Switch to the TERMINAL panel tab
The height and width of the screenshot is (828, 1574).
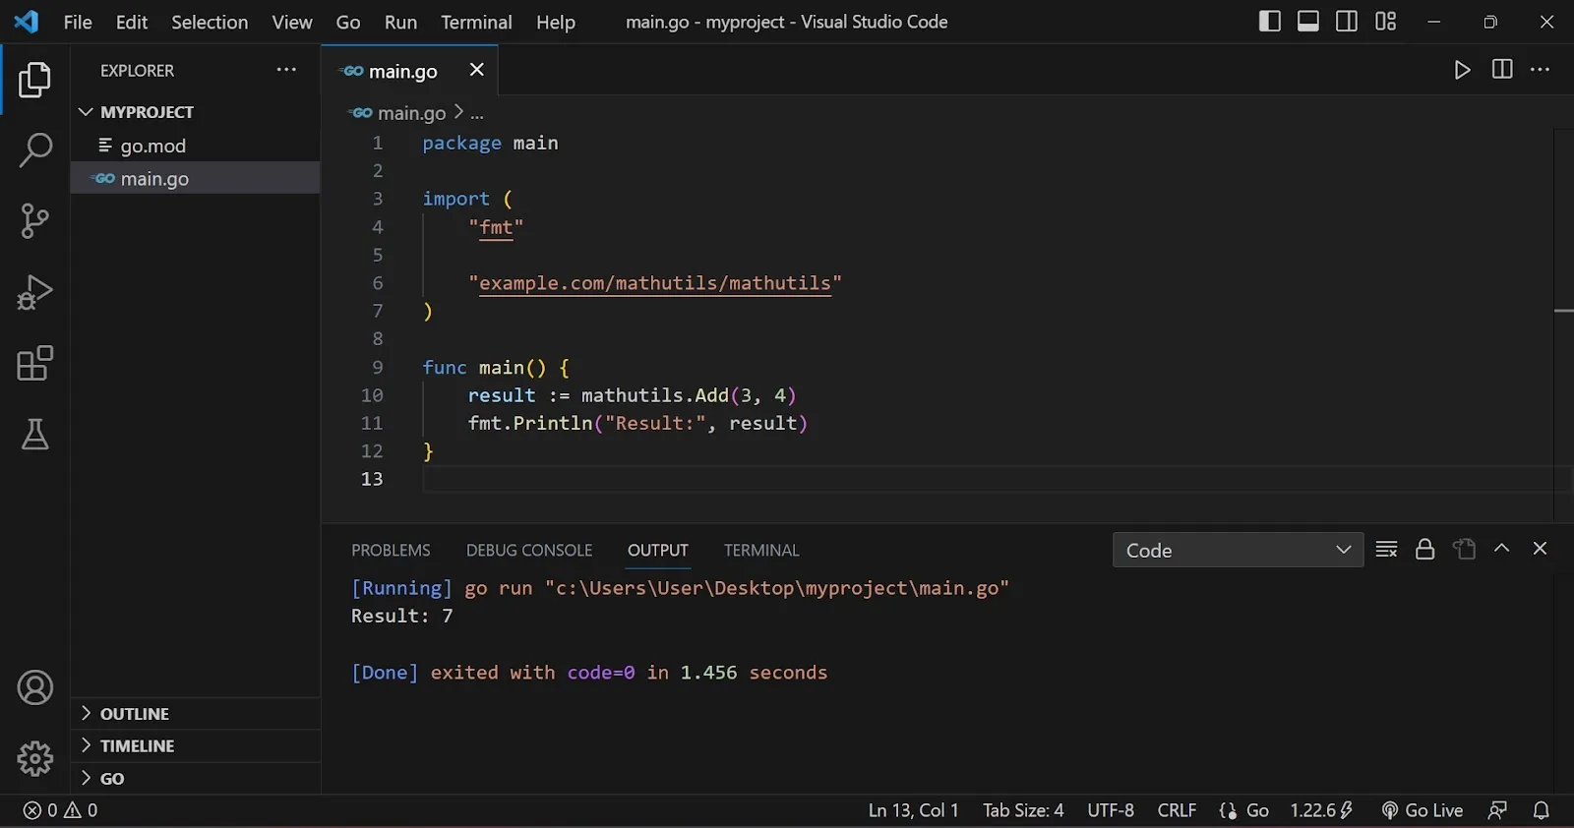tap(761, 551)
